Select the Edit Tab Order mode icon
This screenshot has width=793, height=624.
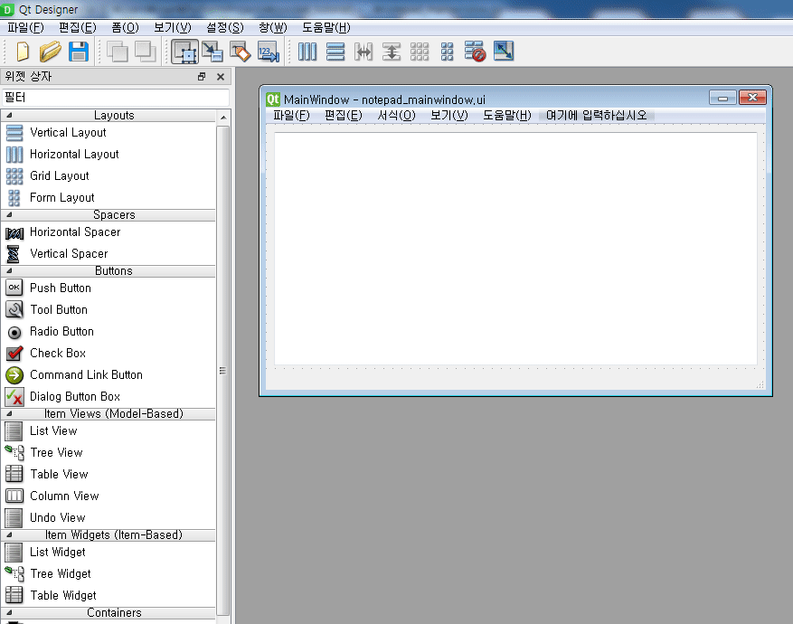pyautogui.click(x=269, y=52)
